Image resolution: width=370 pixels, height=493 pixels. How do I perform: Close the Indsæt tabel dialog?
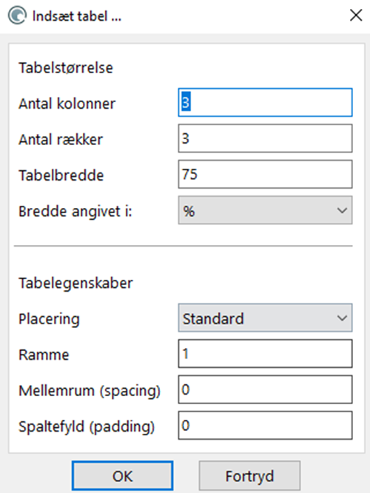click(x=356, y=15)
